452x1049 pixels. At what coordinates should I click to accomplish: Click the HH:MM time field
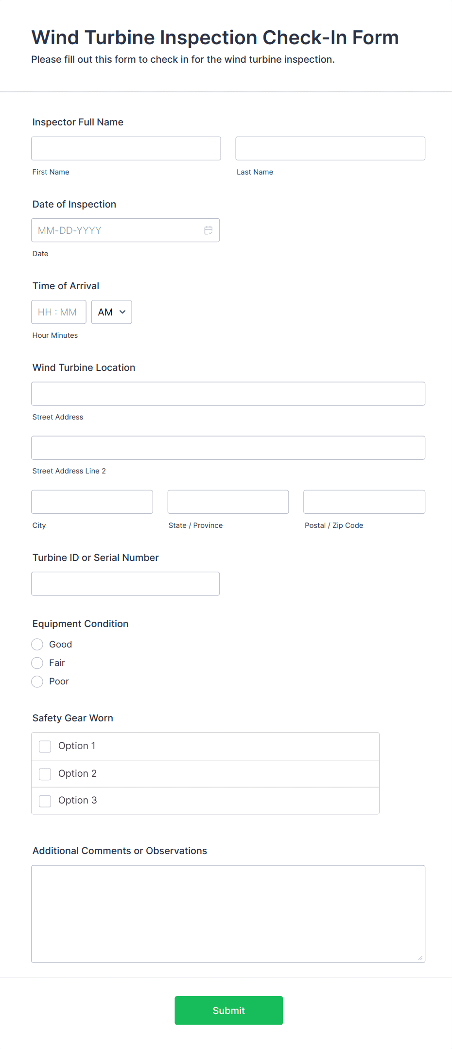click(58, 312)
